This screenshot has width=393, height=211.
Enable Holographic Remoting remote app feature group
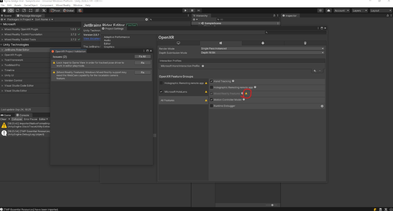coord(161,83)
